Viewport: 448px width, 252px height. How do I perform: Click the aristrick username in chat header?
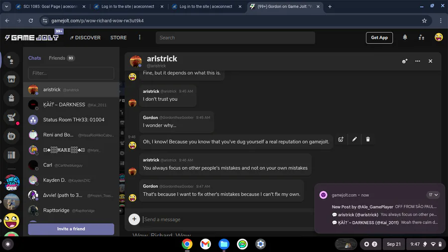click(x=162, y=59)
